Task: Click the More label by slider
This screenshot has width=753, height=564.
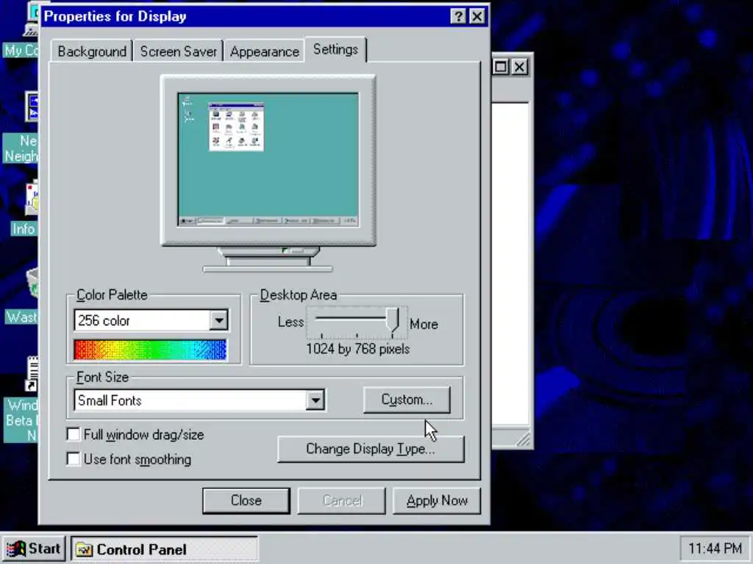Action: (424, 324)
